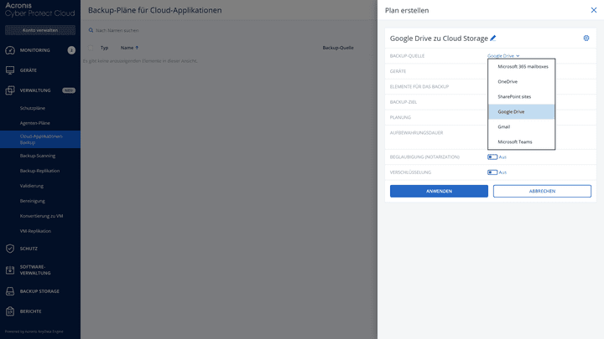The image size is (604, 339).
Task: Click the Typ column header
Action: pyautogui.click(x=104, y=48)
